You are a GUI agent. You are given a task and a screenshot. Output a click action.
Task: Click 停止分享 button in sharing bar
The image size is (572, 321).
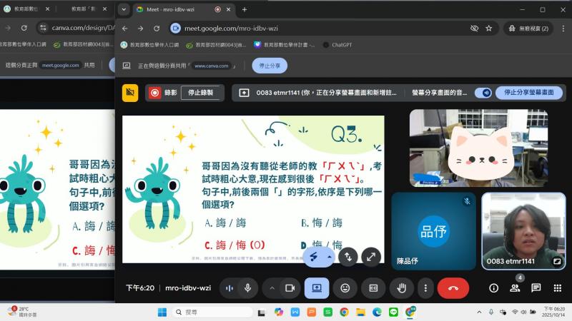tap(270, 66)
